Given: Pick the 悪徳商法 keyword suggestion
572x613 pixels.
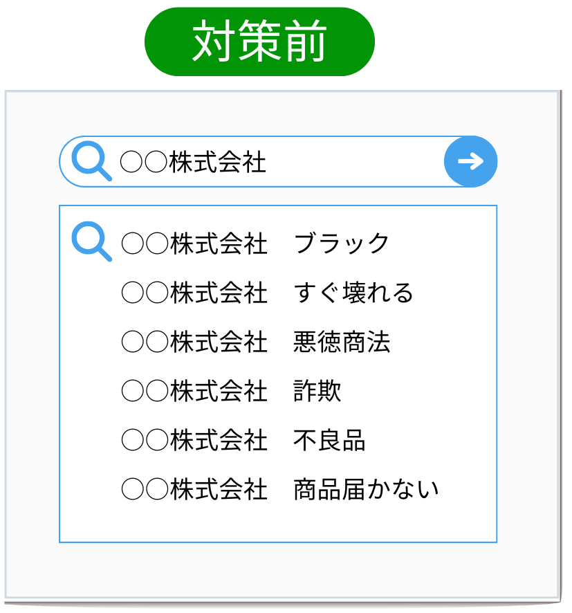Looking at the screenshot, I should click(342, 342).
